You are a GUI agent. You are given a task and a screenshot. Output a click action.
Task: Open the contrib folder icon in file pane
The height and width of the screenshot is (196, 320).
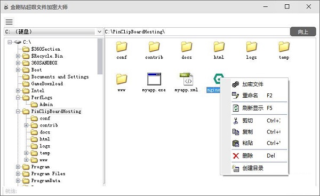154,47
